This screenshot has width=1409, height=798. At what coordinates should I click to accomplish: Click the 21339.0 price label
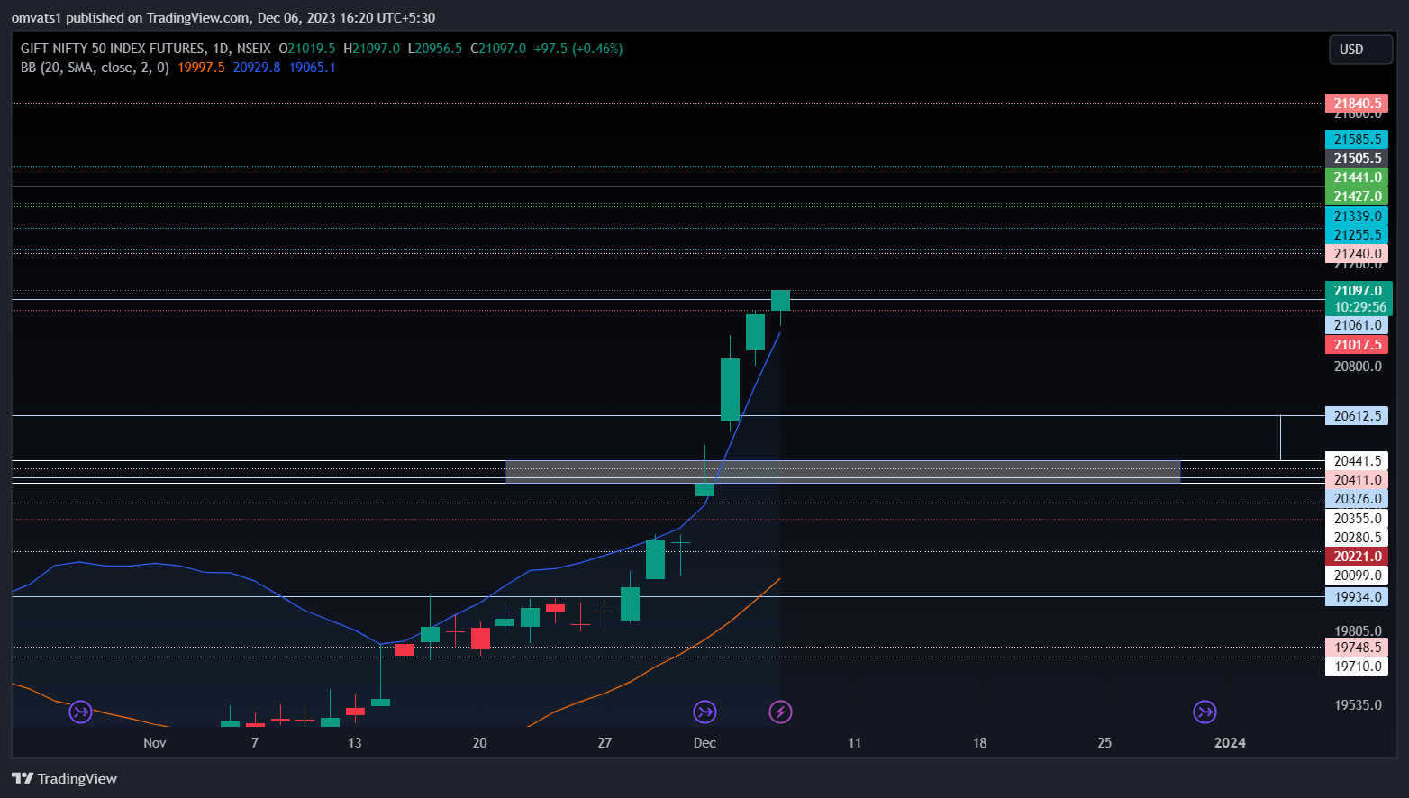coord(1357,216)
